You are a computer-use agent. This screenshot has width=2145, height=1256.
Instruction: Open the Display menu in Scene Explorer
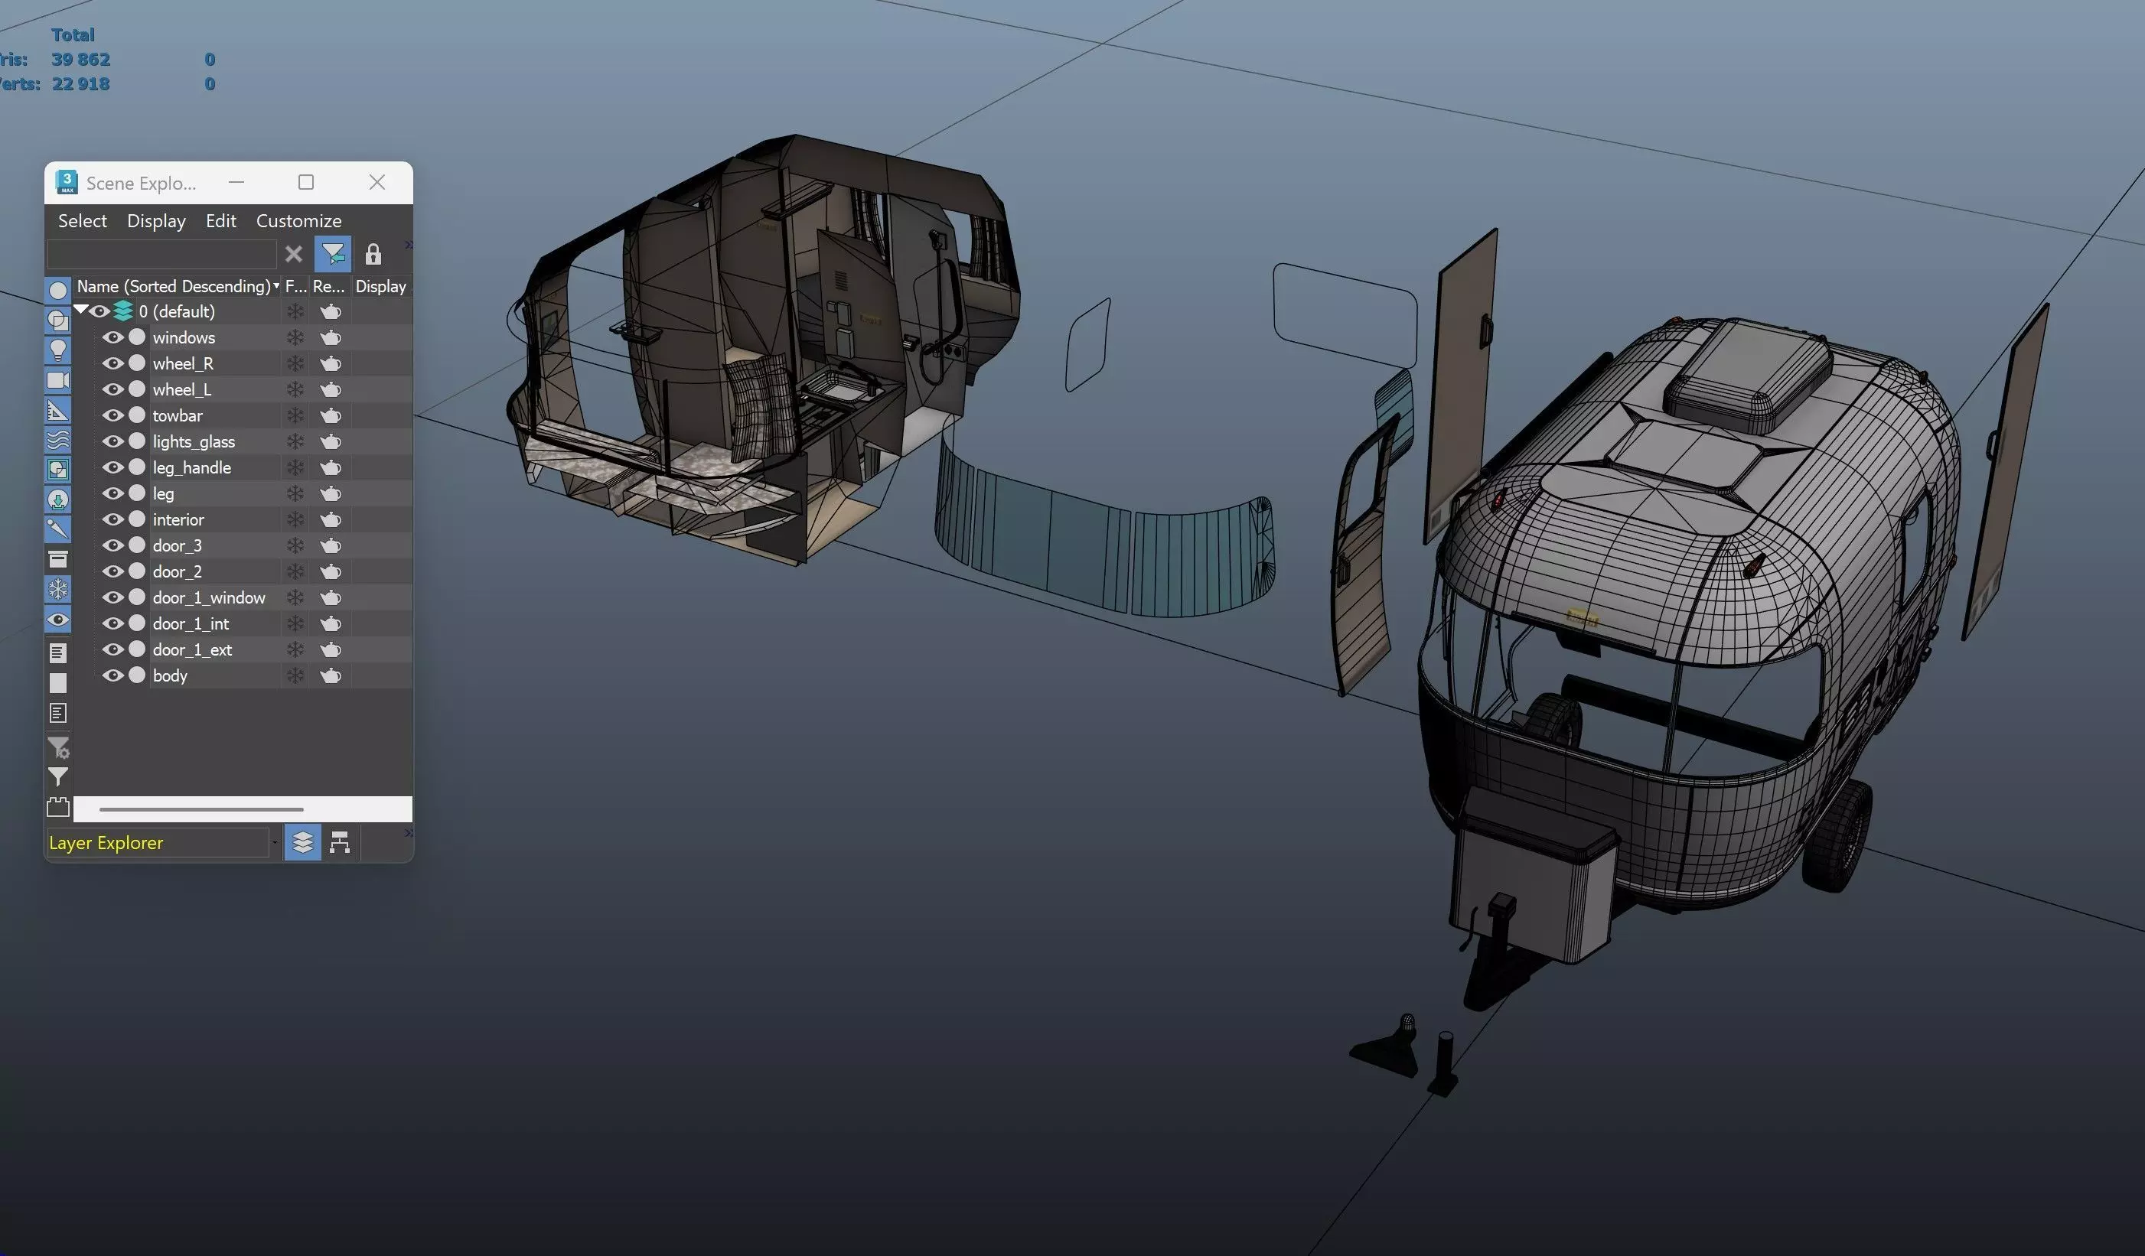[x=157, y=221]
